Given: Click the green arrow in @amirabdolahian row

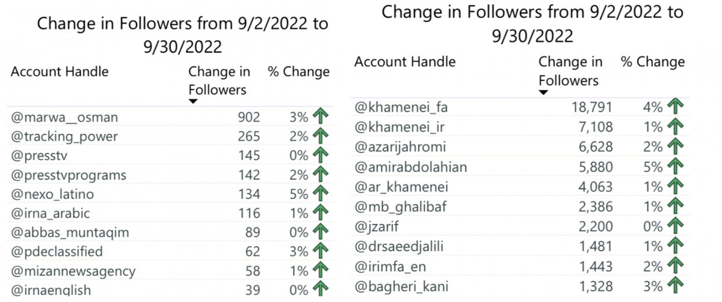Looking at the screenshot, I should (676, 167).
